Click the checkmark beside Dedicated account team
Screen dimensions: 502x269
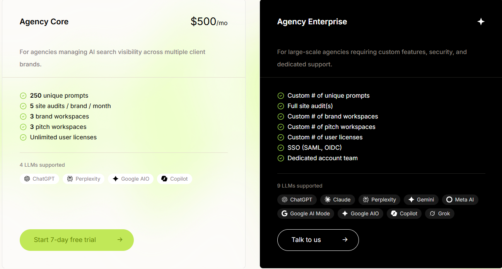click(281, 158)
